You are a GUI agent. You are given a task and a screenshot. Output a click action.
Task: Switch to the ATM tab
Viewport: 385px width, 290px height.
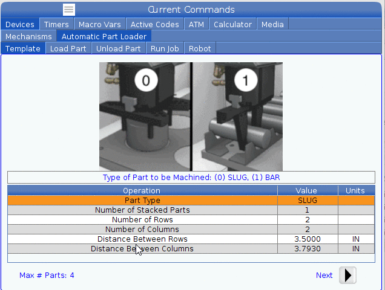pos(196,24)
